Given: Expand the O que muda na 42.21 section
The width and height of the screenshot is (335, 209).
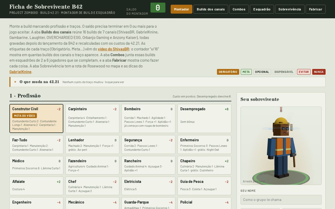Looking at the screenshot, I should tap(167, 82).
